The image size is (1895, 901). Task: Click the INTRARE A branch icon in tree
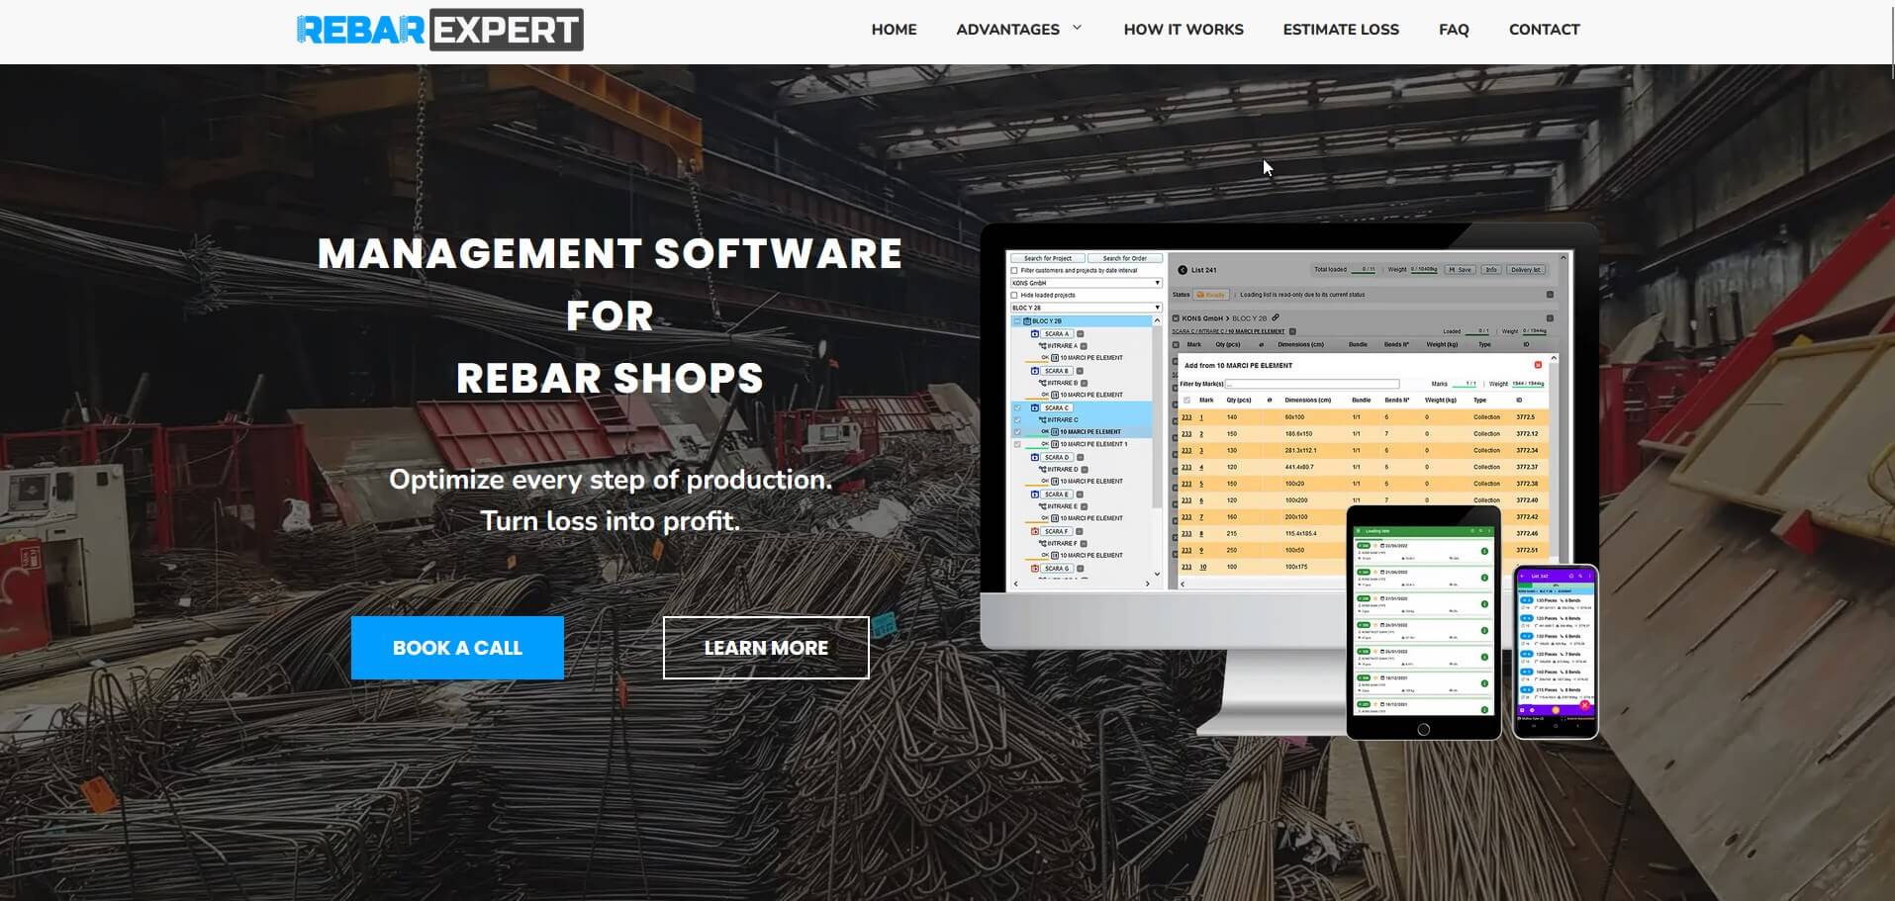[x=1042, y=346]
